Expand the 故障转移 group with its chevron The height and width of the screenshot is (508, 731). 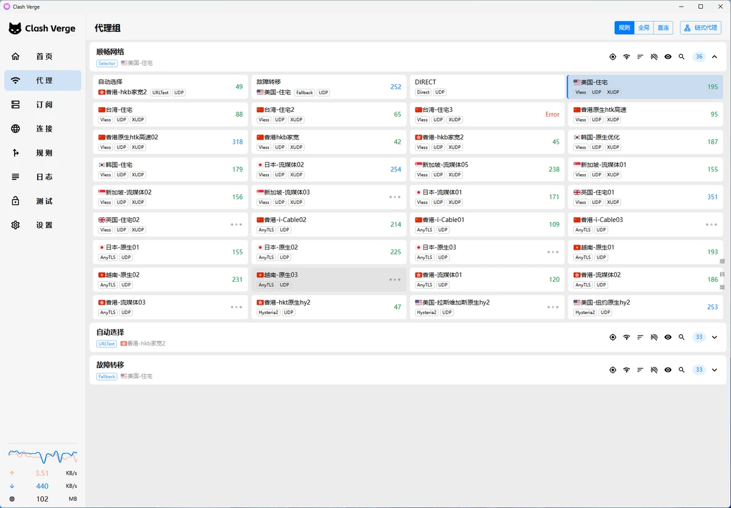715,370
